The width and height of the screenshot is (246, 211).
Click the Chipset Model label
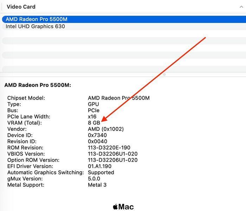click(x=26, y=98)
